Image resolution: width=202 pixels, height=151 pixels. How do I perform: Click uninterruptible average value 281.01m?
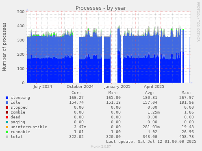tap(151, 127)
